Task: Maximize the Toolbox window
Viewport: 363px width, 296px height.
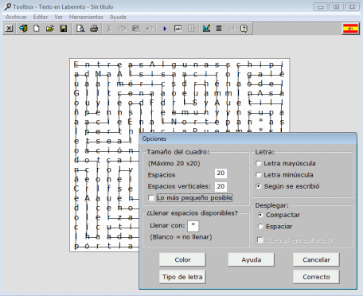Action: [x=336, y=7]
